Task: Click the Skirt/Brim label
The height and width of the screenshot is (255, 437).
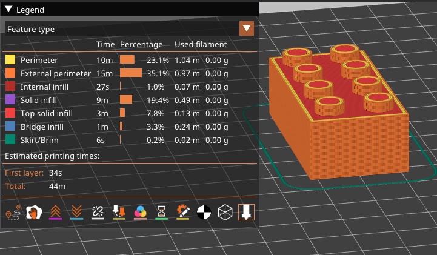Action: coord(39,140)
